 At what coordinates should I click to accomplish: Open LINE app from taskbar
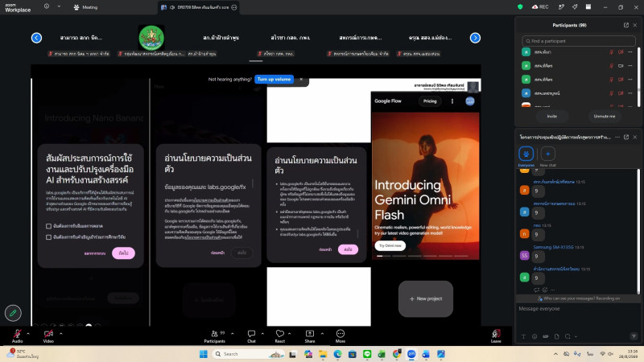click(367, 354)
